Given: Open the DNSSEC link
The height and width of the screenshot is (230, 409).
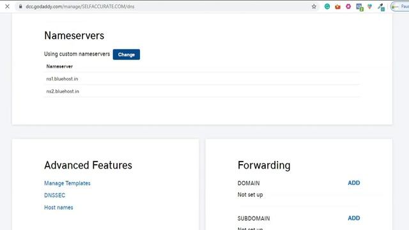Looking at the screenshot, I should [54, 195].
